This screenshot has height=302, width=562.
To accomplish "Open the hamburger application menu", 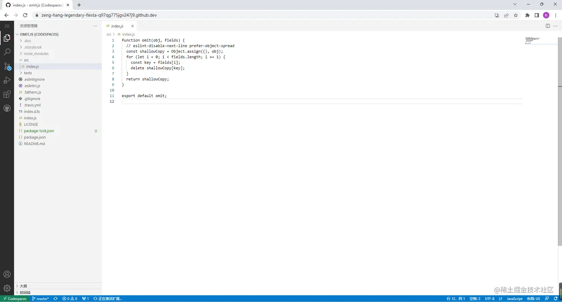I will tap(7, 26).
